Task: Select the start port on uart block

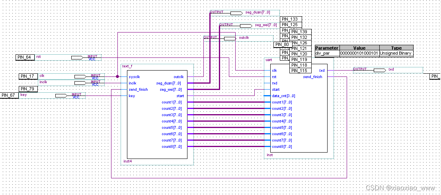Action: (x=275, y=90)
